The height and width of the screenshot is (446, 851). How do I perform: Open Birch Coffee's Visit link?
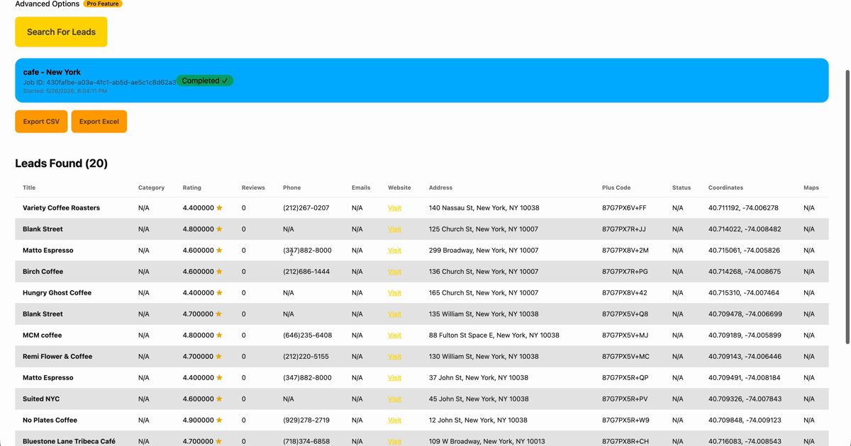[x=394, y=272]
